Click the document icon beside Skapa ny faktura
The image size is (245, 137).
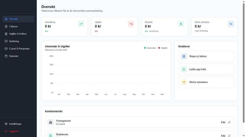(184, 56)
